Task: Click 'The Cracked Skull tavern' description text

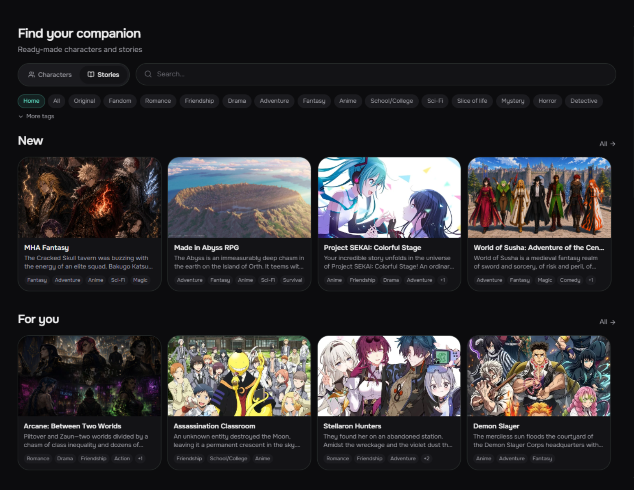Action: 88,262
